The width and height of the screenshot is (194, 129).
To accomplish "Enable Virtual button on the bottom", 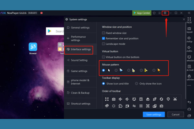I will (103, 57).
